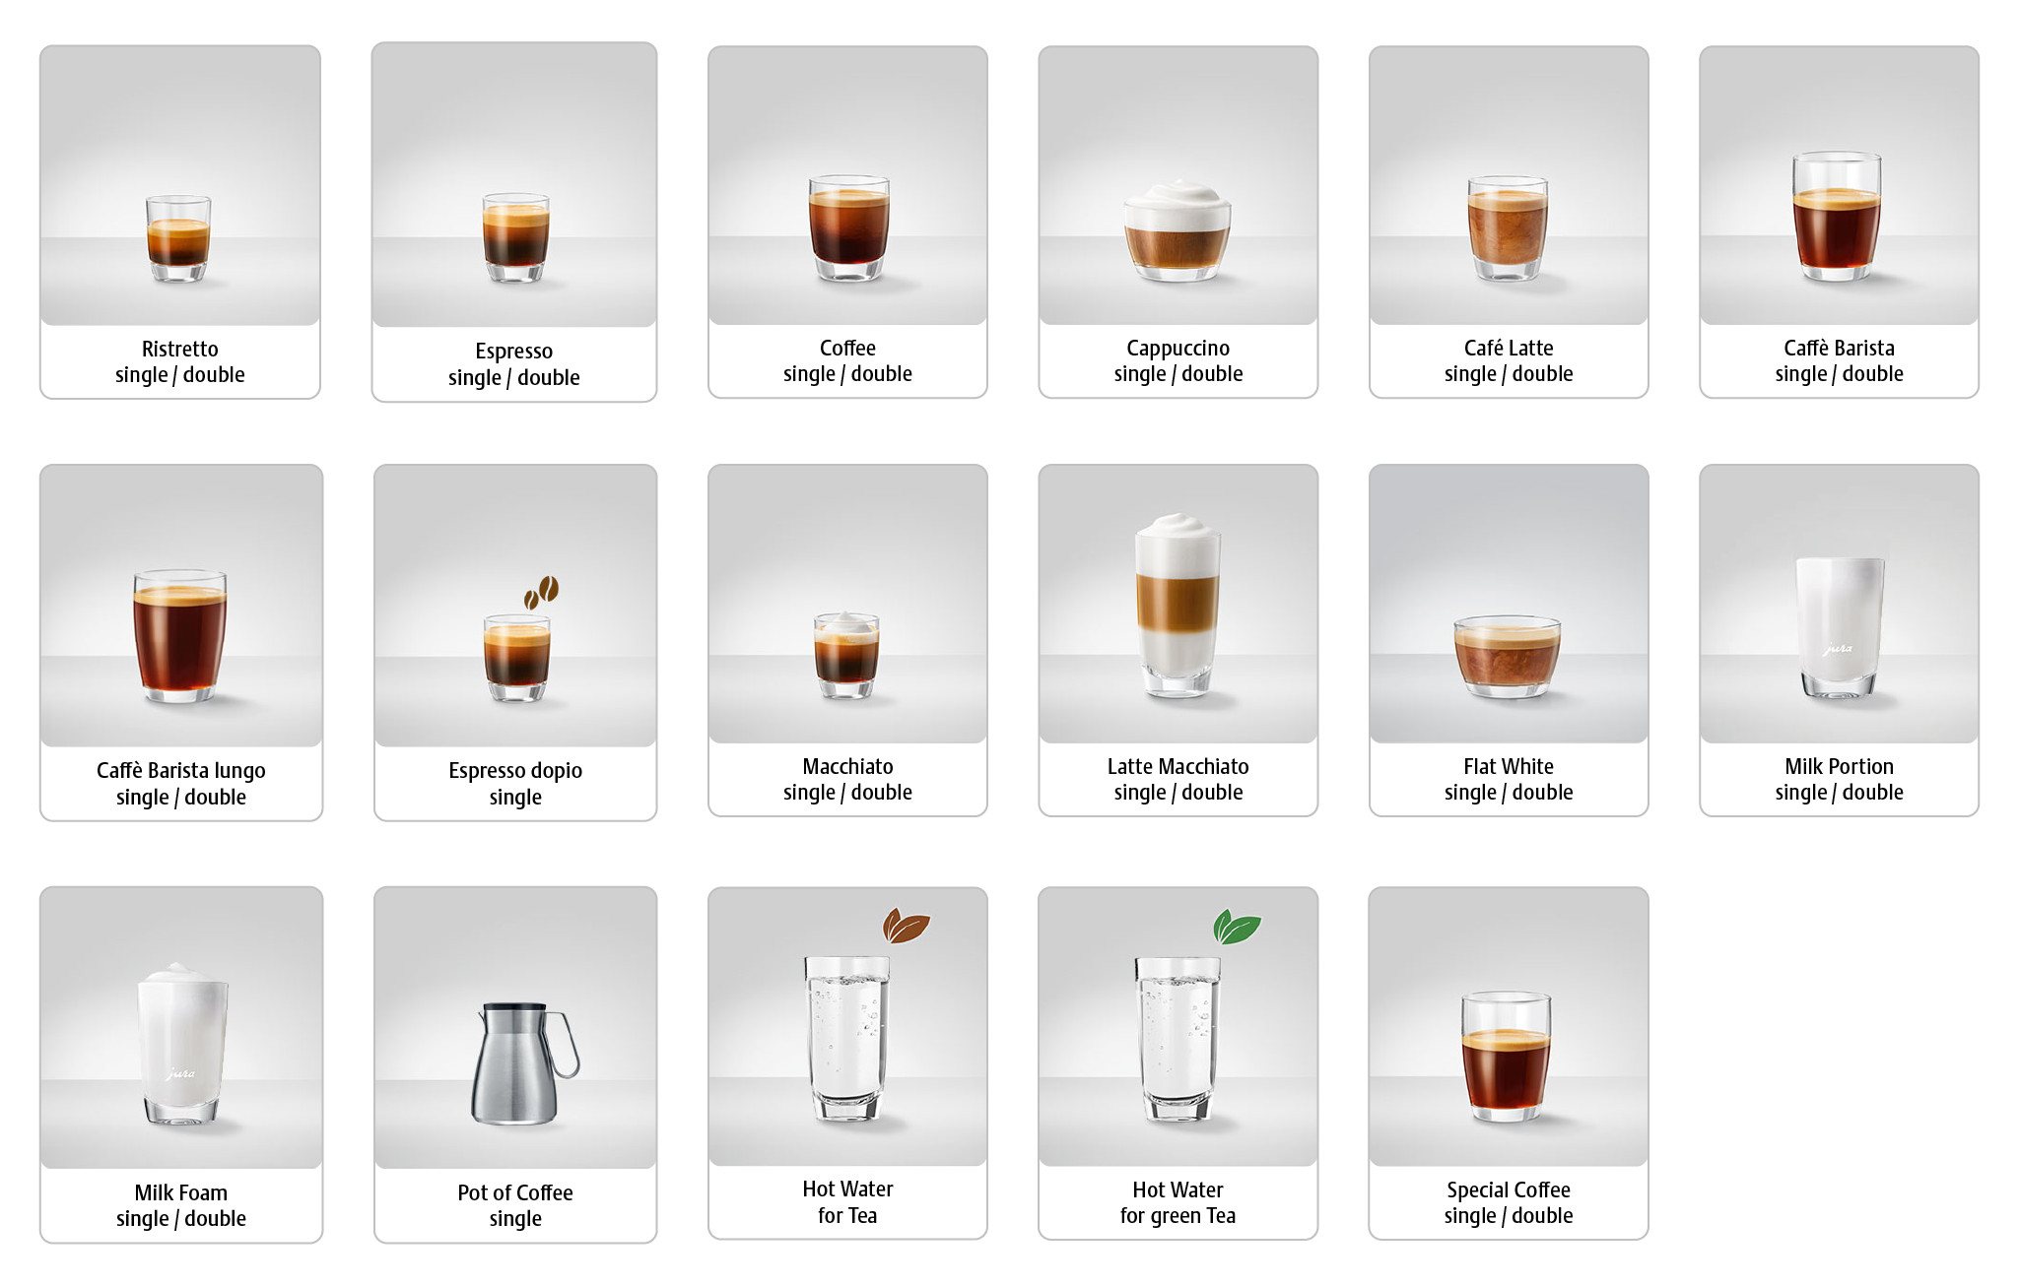The height and width of the screenshot is (1286, 2019).
Task: Choose the Flat White drink icon
Action: pos(1508,656)
